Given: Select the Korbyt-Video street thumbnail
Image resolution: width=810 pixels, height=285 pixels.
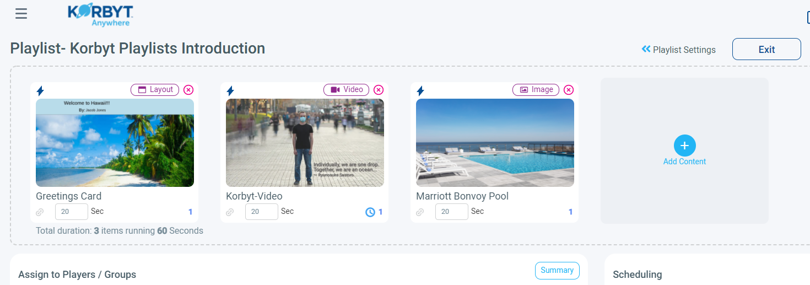Looking at the screenshot, I should pos(305,143).
